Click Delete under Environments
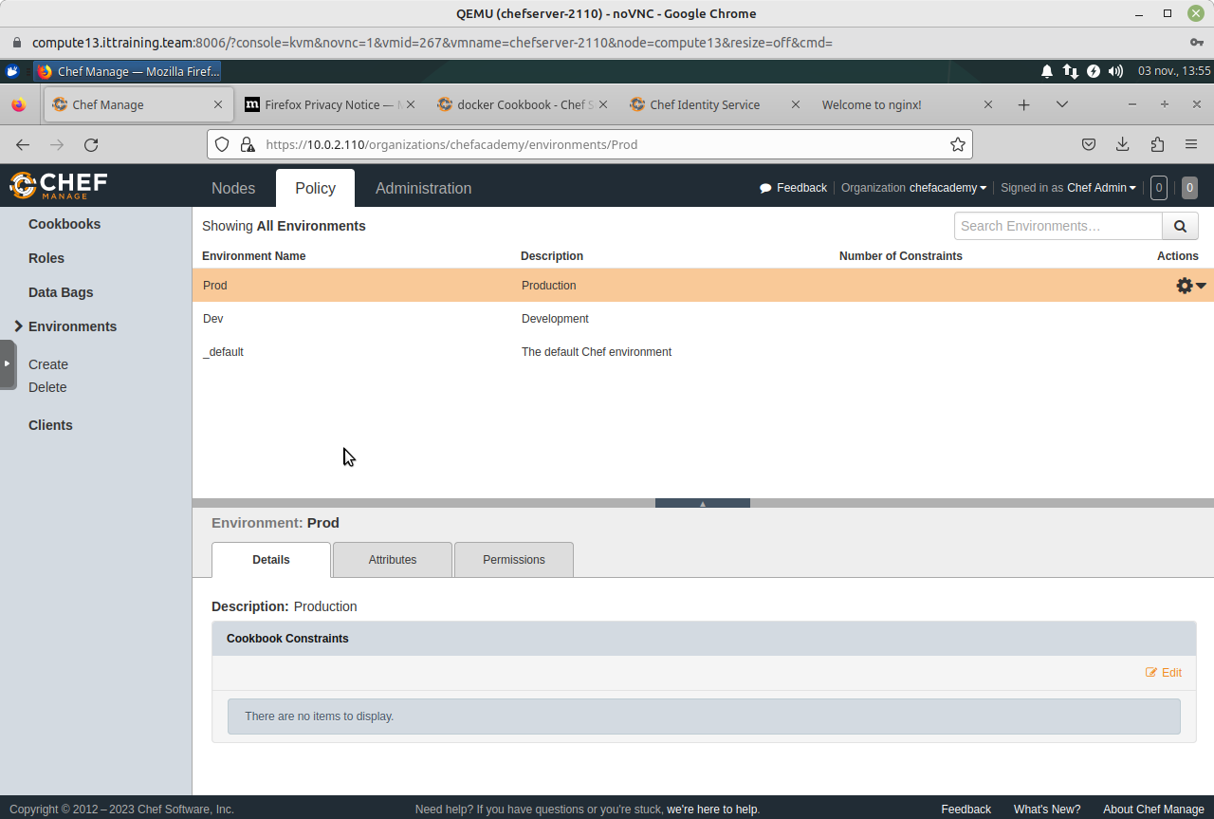The width and height of the screenshot is (1214, 819). click(47, 387)
